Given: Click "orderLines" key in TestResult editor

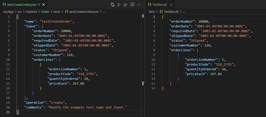Looking at the screenshot, I should (181, 50).
